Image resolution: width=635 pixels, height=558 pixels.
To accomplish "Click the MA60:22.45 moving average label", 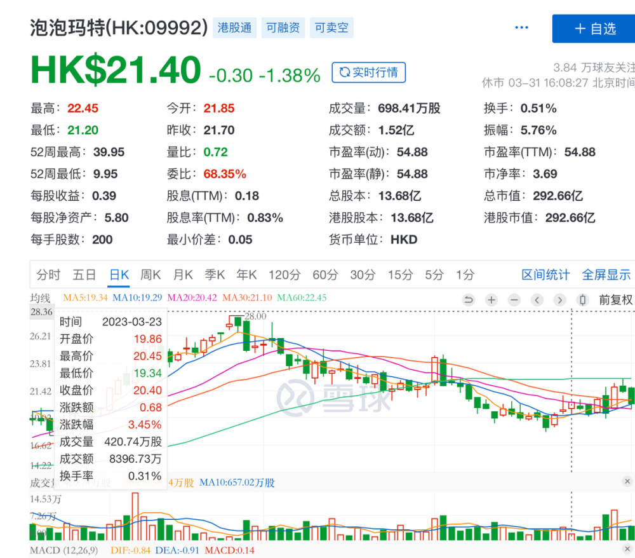I will coord(302,298).
